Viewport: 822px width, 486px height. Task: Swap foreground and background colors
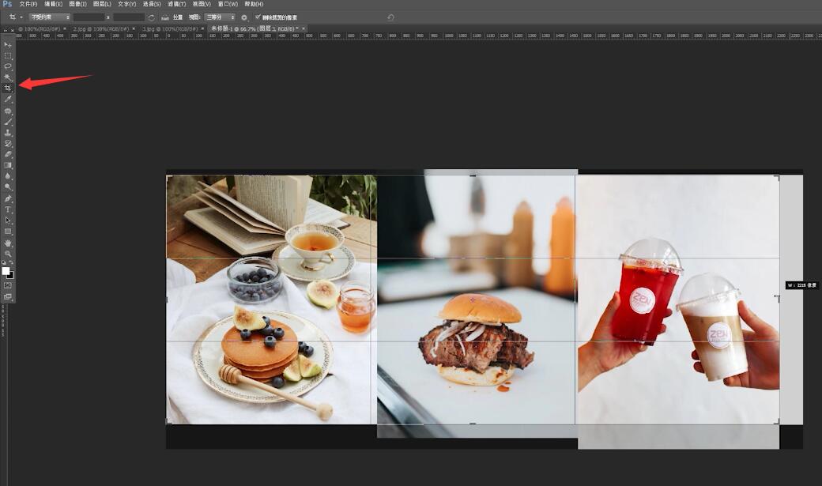(x=11, y=262)
